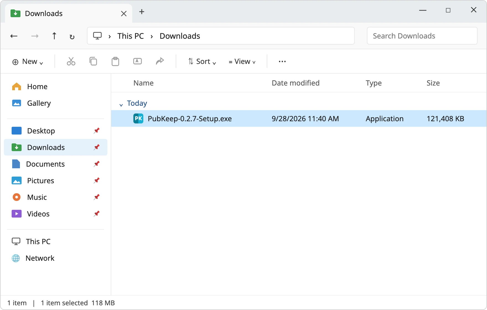Minimize the File Explorer window
487x310 pixels.
423,10
